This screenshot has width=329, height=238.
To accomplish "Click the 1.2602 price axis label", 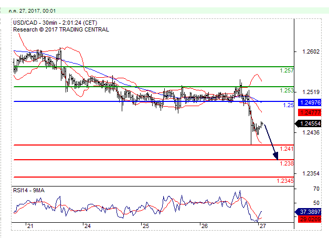I will click(x=311, y=51).
